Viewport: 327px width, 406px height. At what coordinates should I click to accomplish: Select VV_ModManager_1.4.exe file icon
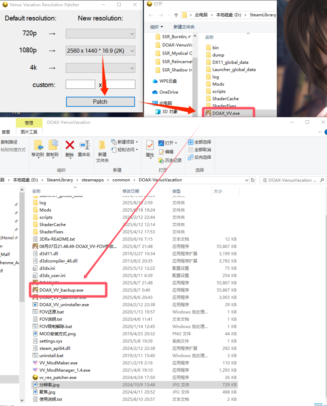pos(35,370)
